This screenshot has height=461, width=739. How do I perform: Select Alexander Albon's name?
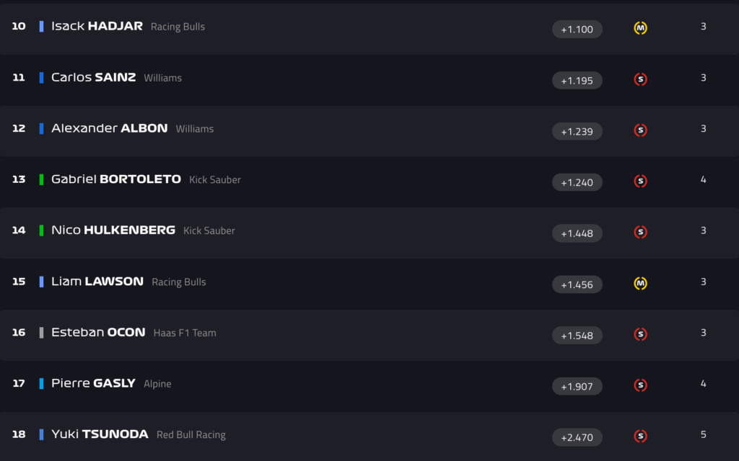(109, 128)
